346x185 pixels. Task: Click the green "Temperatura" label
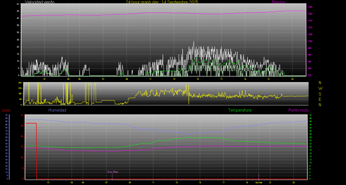(240, 110)
